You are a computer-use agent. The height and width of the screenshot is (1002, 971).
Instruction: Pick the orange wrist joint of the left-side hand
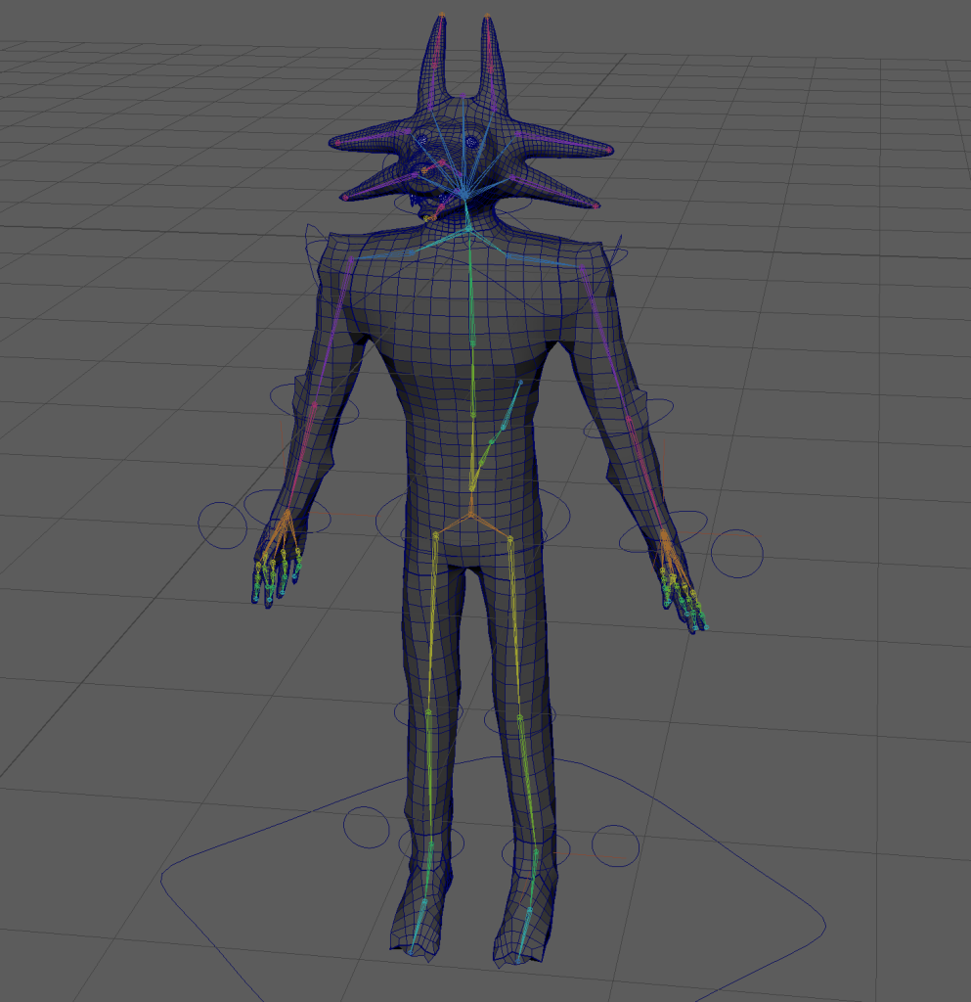tap(287, 511)
